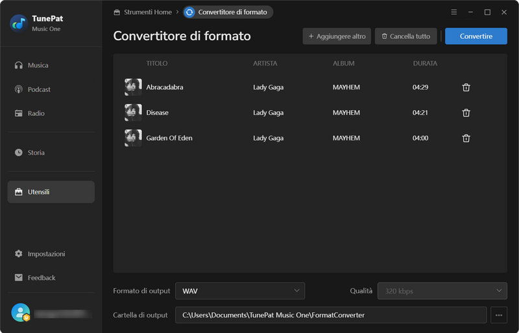This screenshot has width=519, height=333.
Task: Select the Disease title text
Action: coord(157,113)
